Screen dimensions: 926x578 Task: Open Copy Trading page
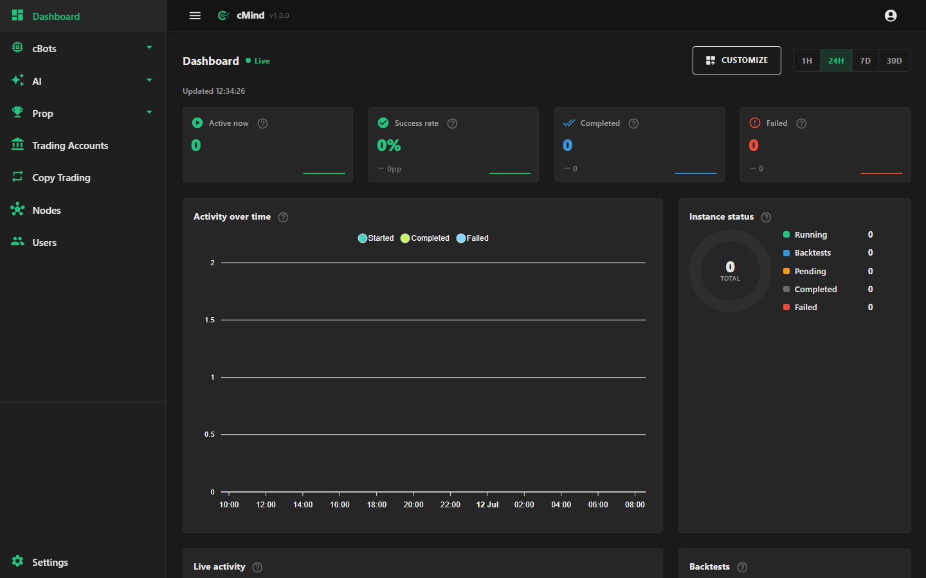pyautogui.click(x=84, y=177)
